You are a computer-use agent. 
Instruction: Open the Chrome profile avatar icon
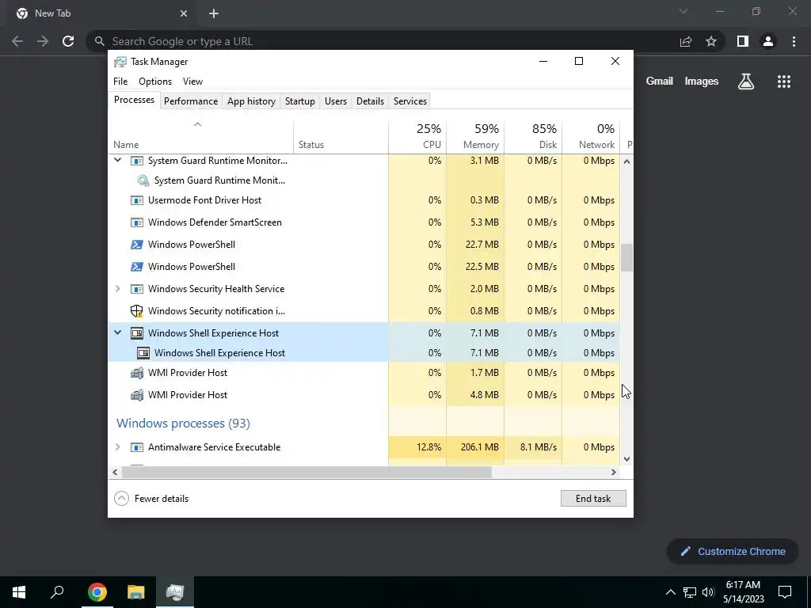click(768, 41)
